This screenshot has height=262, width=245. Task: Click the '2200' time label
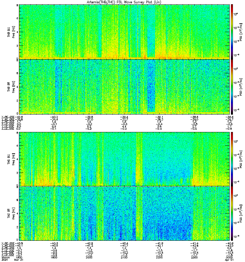pyautogui.click(x=159, y=257)
